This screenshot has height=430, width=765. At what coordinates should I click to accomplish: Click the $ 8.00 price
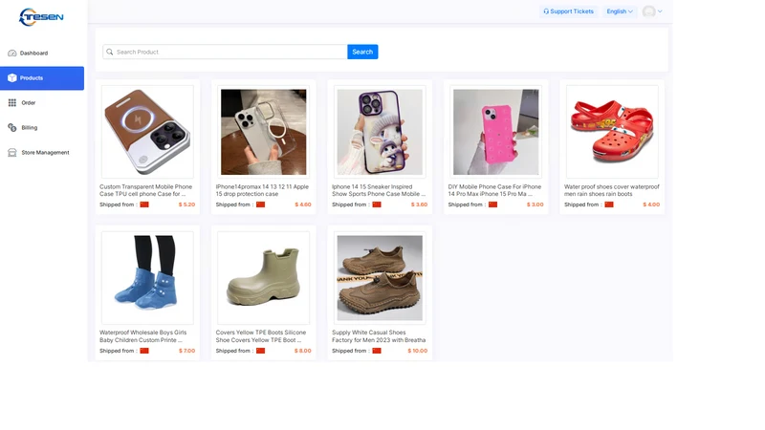tap(302, 351)
